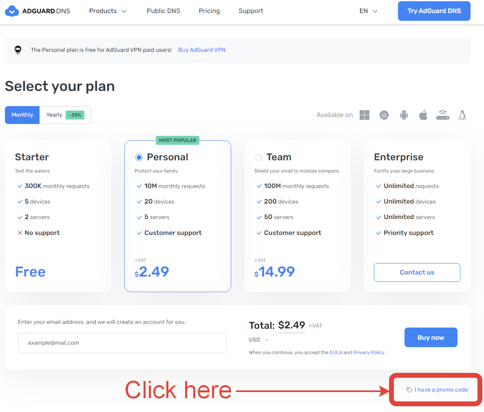Image resolution: width=484 pixels, height=412 pixels.
Task: Click the $2.49 Personal plan price
Action: pos(152,272)
